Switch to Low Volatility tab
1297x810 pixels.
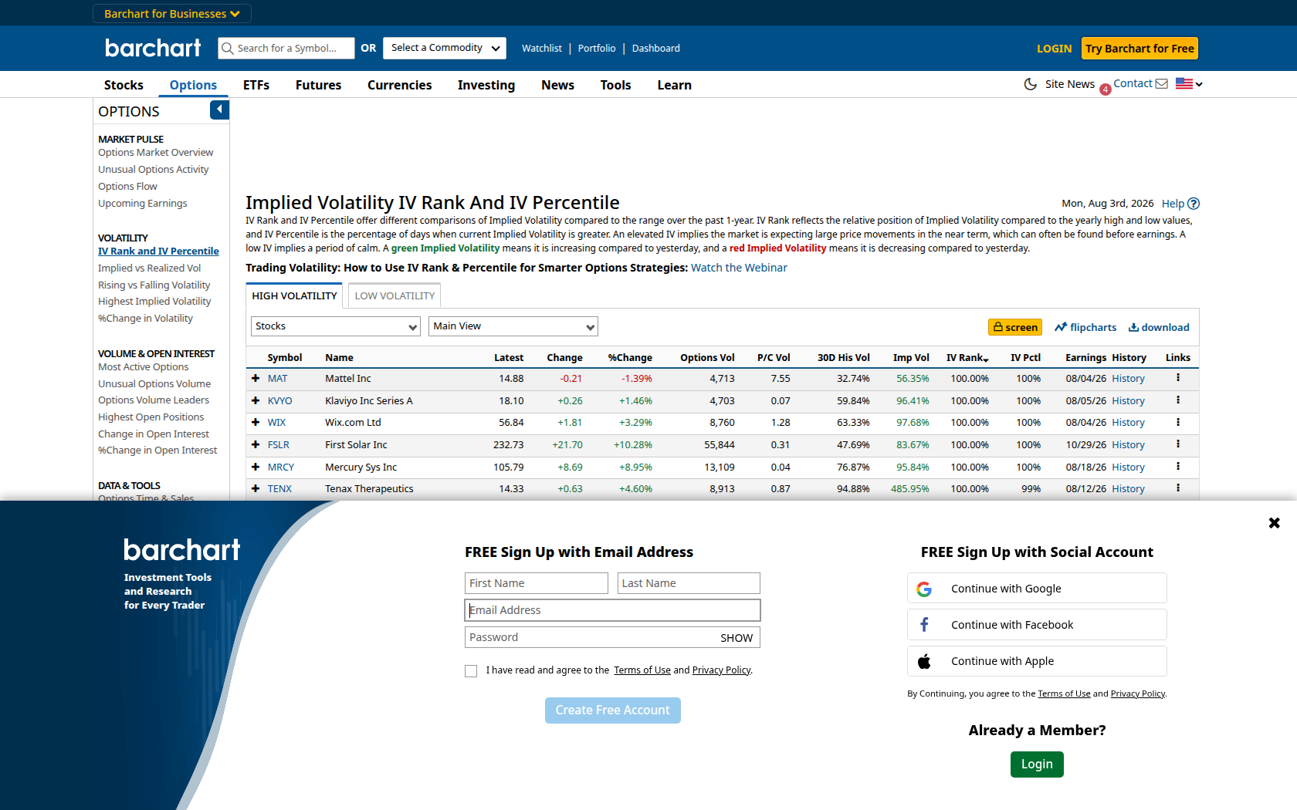tap(395, 296)
